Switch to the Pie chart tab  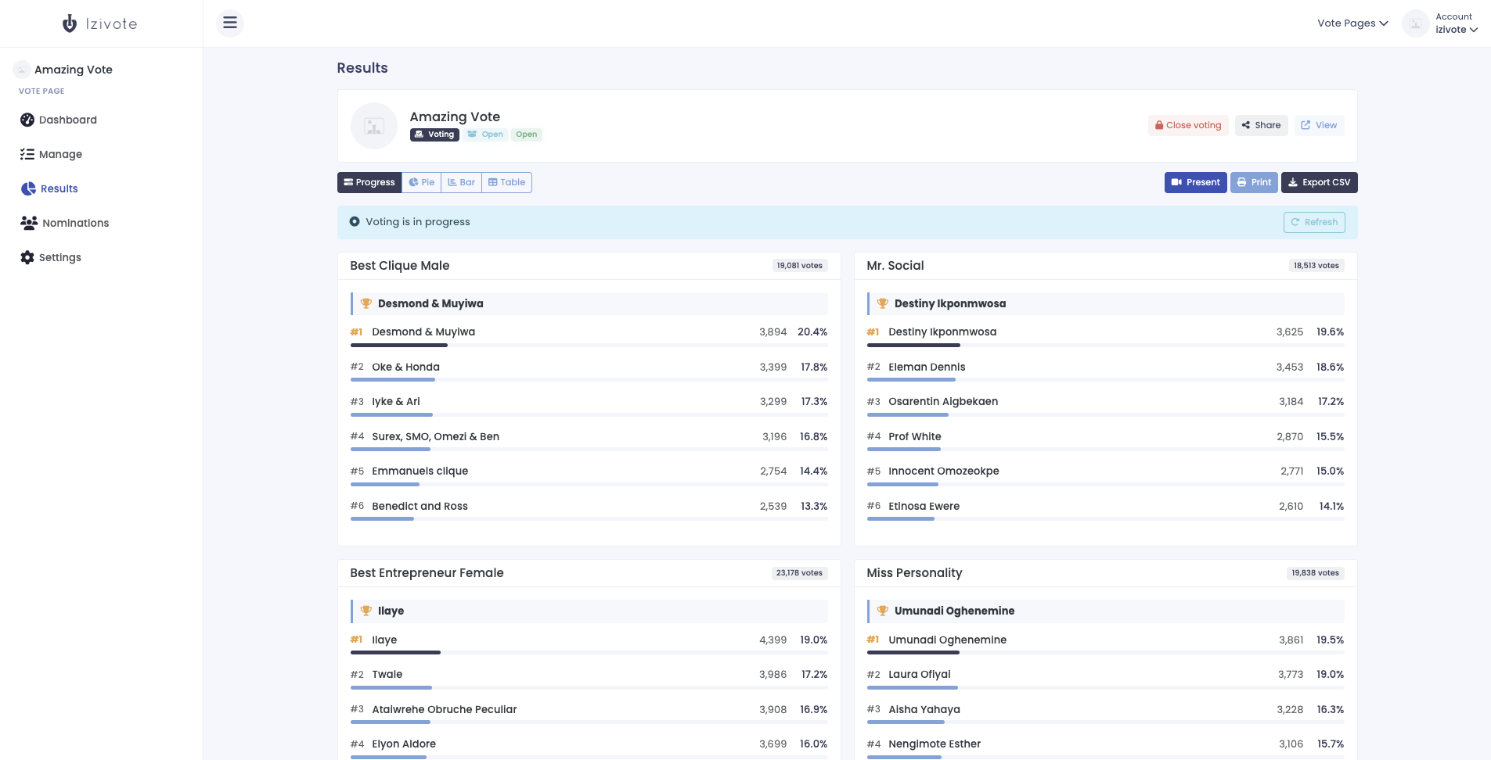pyautogui.click(x=421, y=182)
